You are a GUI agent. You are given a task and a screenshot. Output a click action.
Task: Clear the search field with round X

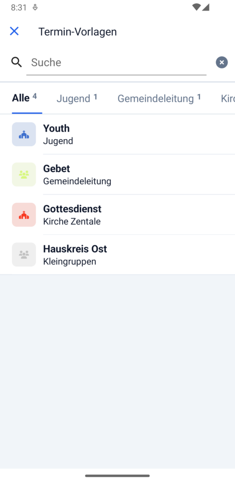point(222,62)
